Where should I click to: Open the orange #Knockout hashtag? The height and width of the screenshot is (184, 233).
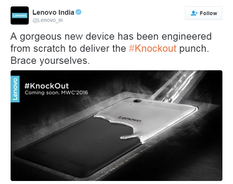pyautogui.click(x=152, y=48)
